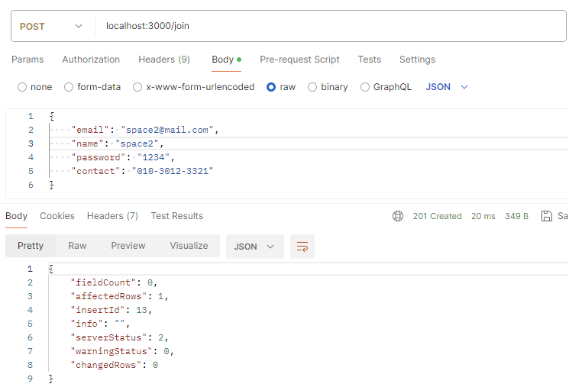
Task: Switch to the Preview response view
Action: pos(128,246)
